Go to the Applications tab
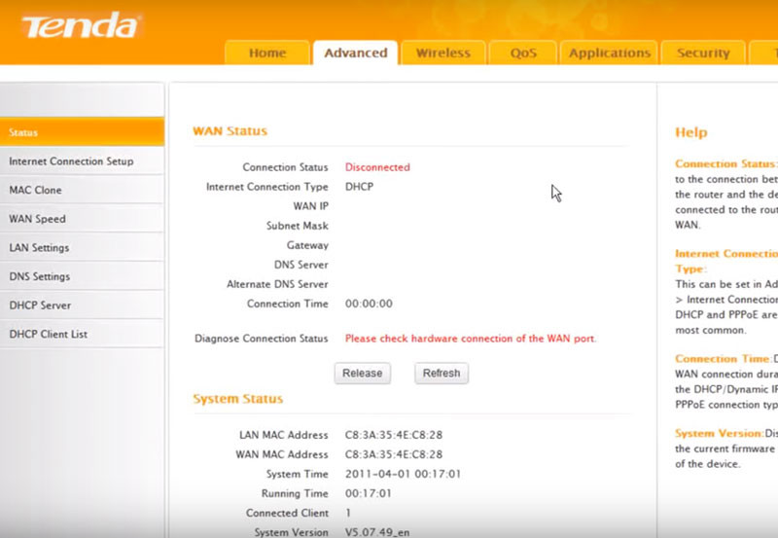The image size is (778, 538). tap(610, 53)
